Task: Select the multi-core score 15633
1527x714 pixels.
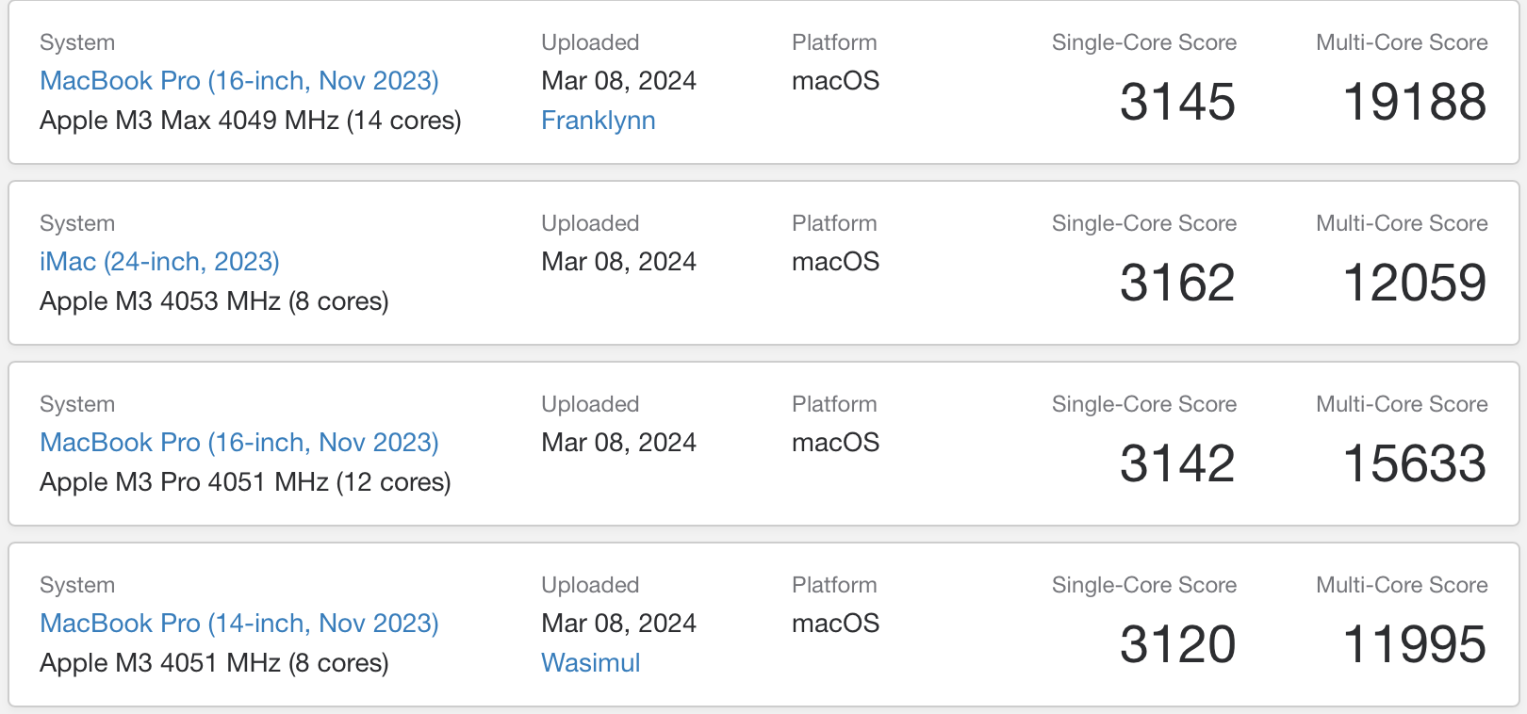Action: (x=1415, y=463)
